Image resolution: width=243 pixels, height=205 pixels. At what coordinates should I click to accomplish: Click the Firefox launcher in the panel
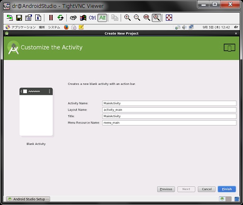click(66, 27)
